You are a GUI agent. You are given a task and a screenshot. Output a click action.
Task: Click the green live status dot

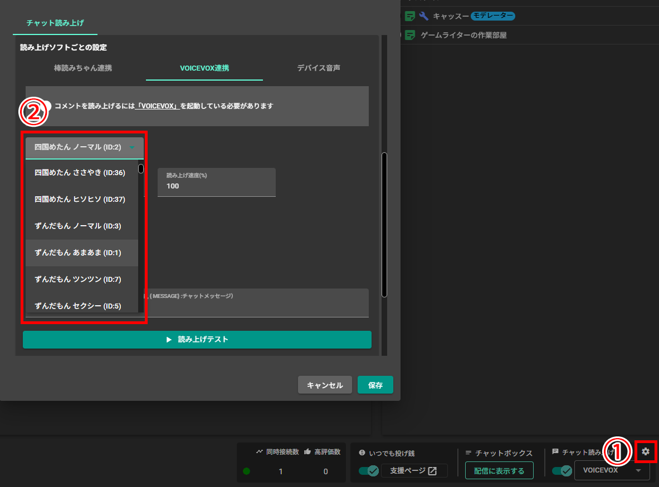(247, 471)
